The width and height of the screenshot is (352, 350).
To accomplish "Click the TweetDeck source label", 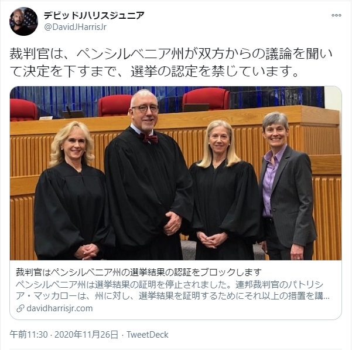I will pos(147,335).
